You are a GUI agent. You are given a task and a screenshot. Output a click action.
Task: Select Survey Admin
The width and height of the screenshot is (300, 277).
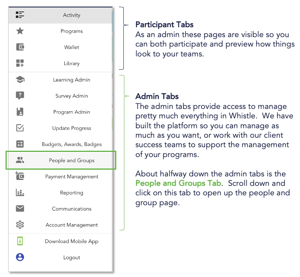pos(60,96)
